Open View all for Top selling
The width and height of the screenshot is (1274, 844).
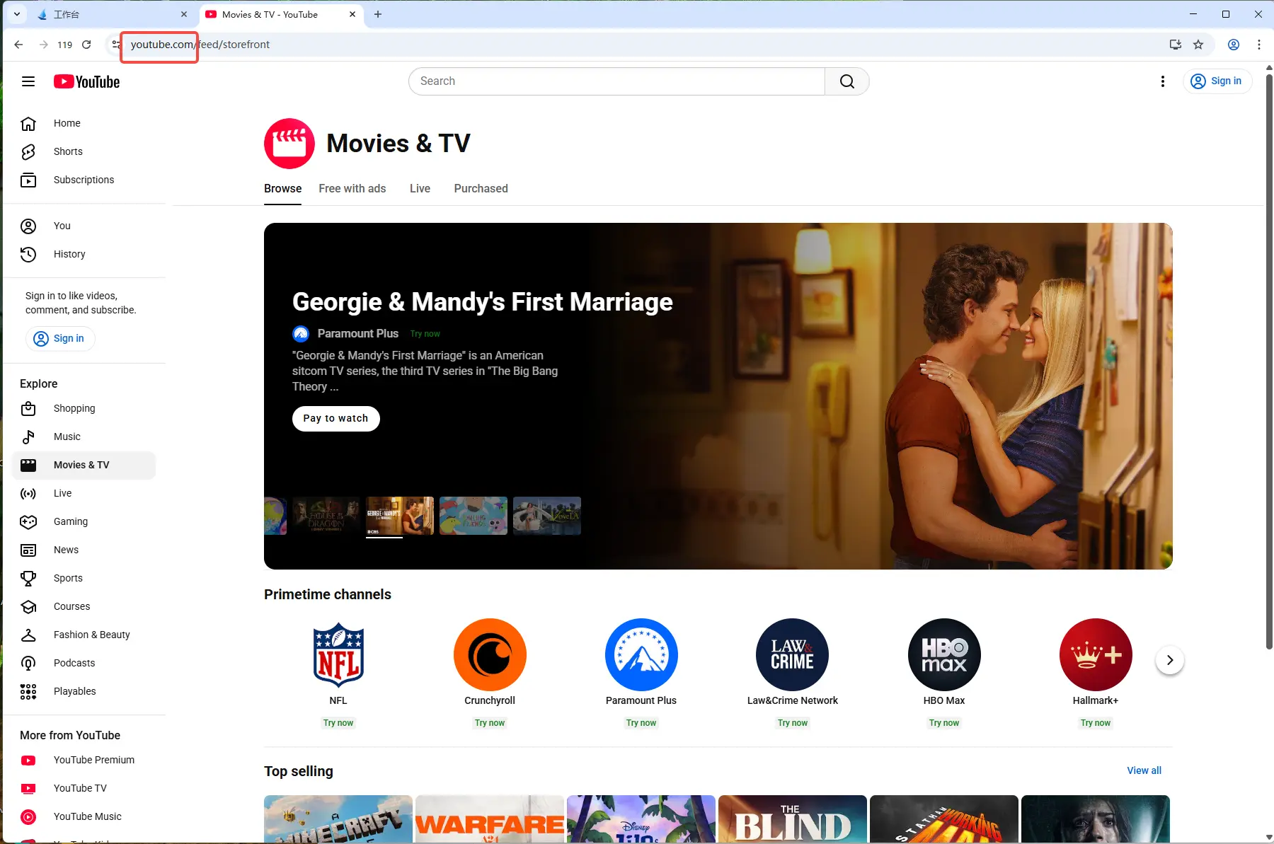(x=1144, y=770)
